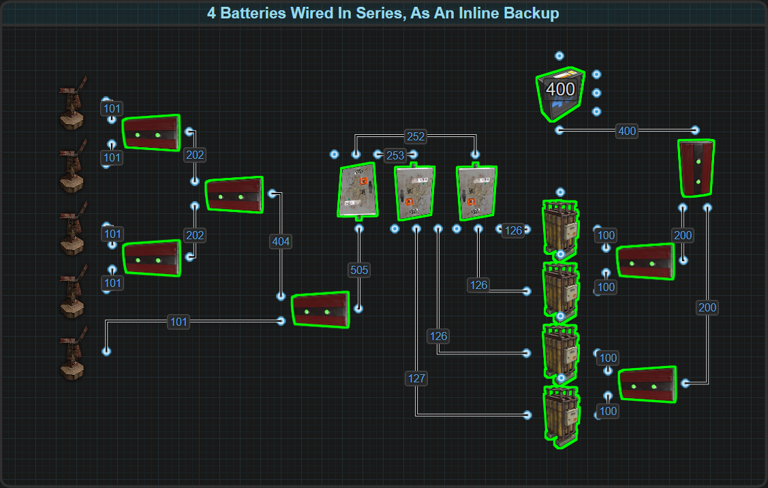Image resolution: width=768 pixels, height=488 pixels.
Task: Click the 404 wire label
Action: click(281, 241)
